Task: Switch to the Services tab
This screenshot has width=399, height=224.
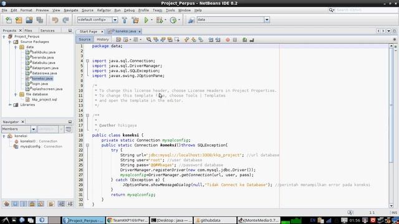Action: click(x=47, y=30)
